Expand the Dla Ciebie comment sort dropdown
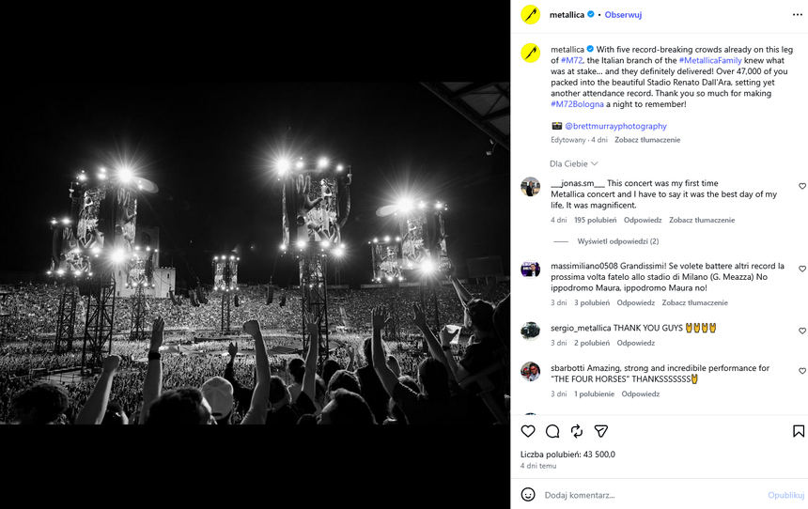This screenshot has width=808, height=509. coord(573,163)
